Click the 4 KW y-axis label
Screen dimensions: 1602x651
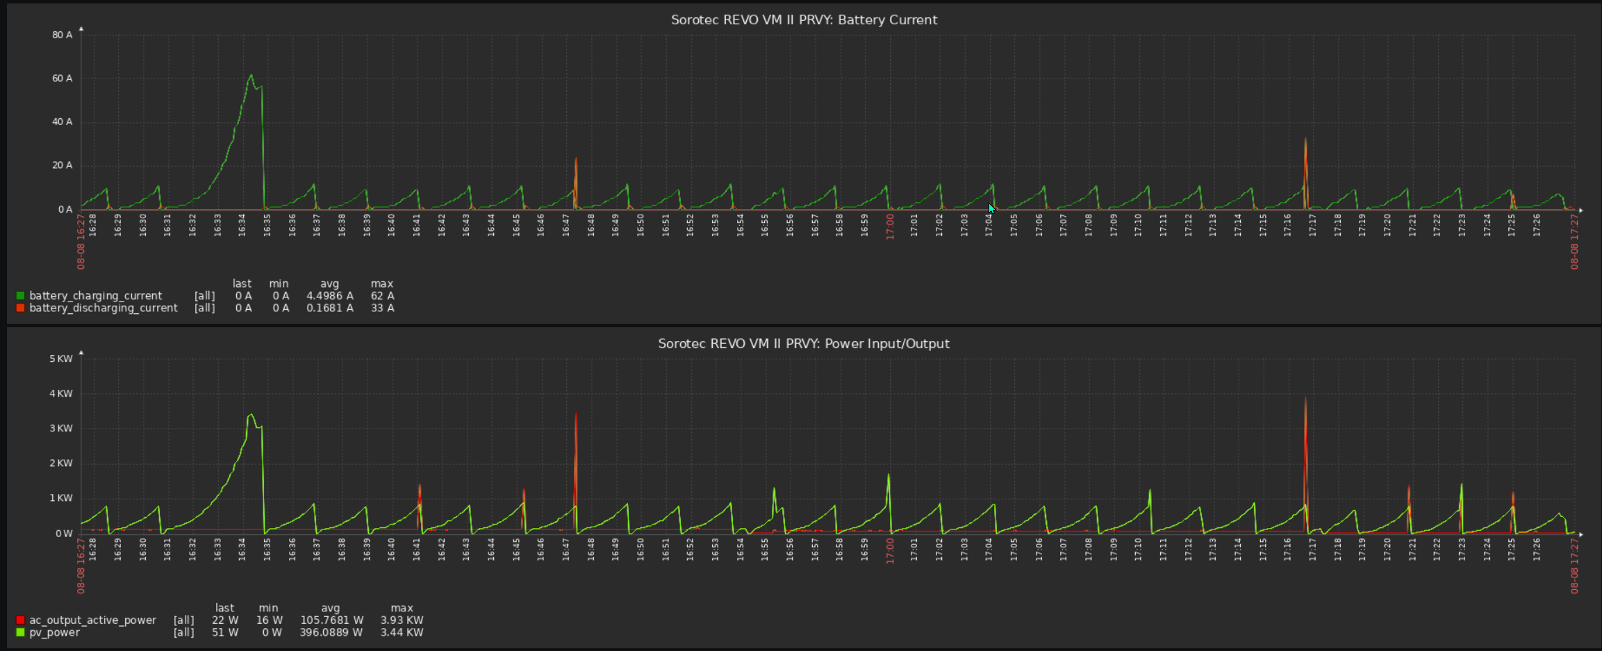(60, 393)
